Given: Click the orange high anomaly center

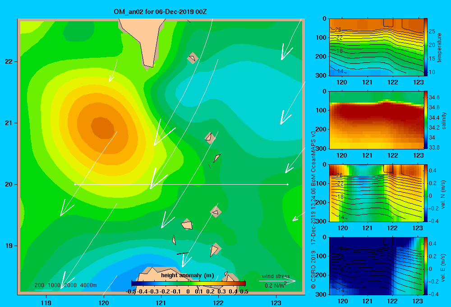Looking at the screenshot, I should click(103, 128).
